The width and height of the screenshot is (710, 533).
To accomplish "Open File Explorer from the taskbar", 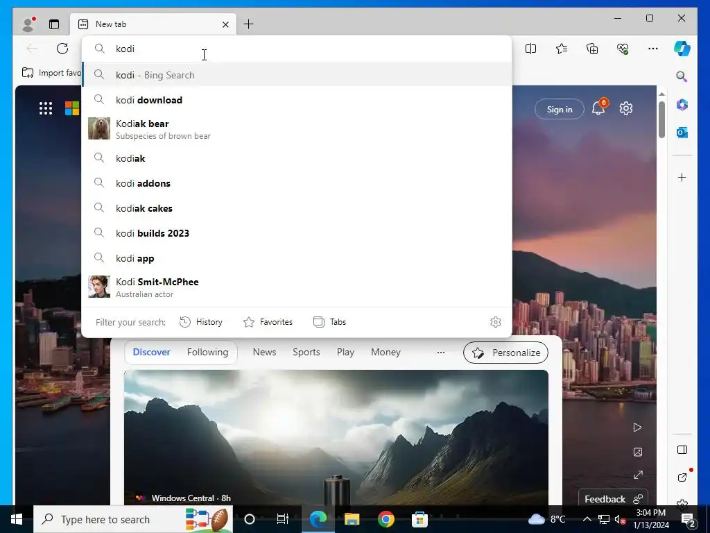I will 352,519.
